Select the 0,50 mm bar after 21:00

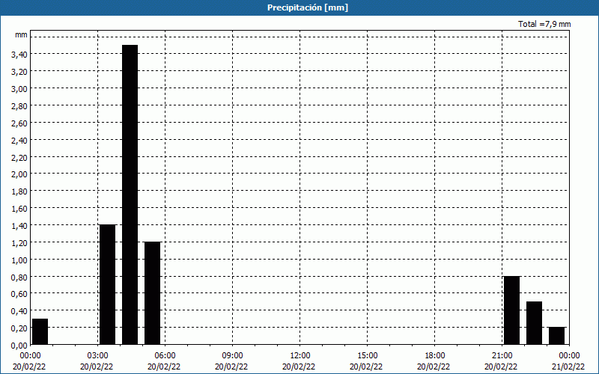coord(534,323)
